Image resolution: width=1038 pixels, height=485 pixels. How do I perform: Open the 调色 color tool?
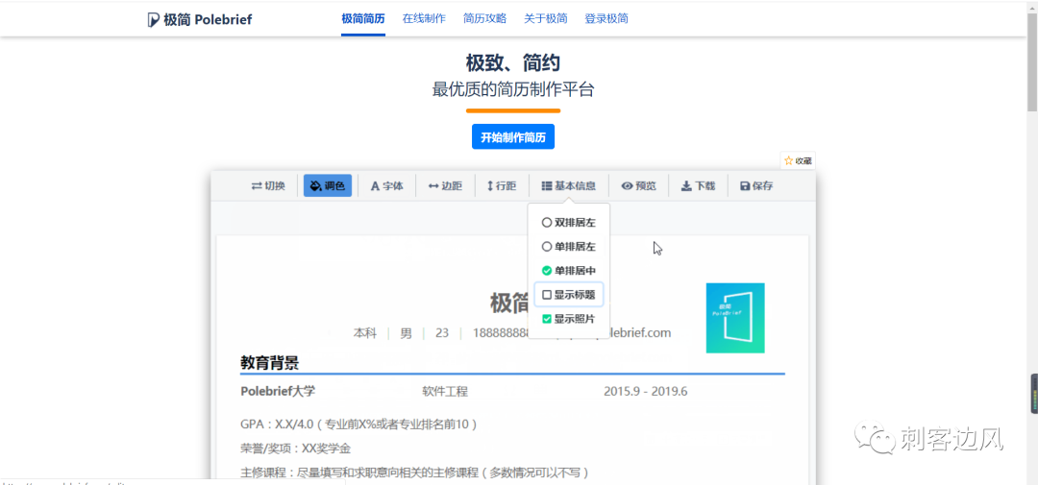[328, 186]
